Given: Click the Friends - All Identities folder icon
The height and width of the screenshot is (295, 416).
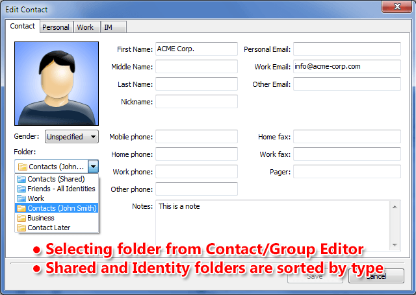Looking at the screenshot, I should [21, 189].
